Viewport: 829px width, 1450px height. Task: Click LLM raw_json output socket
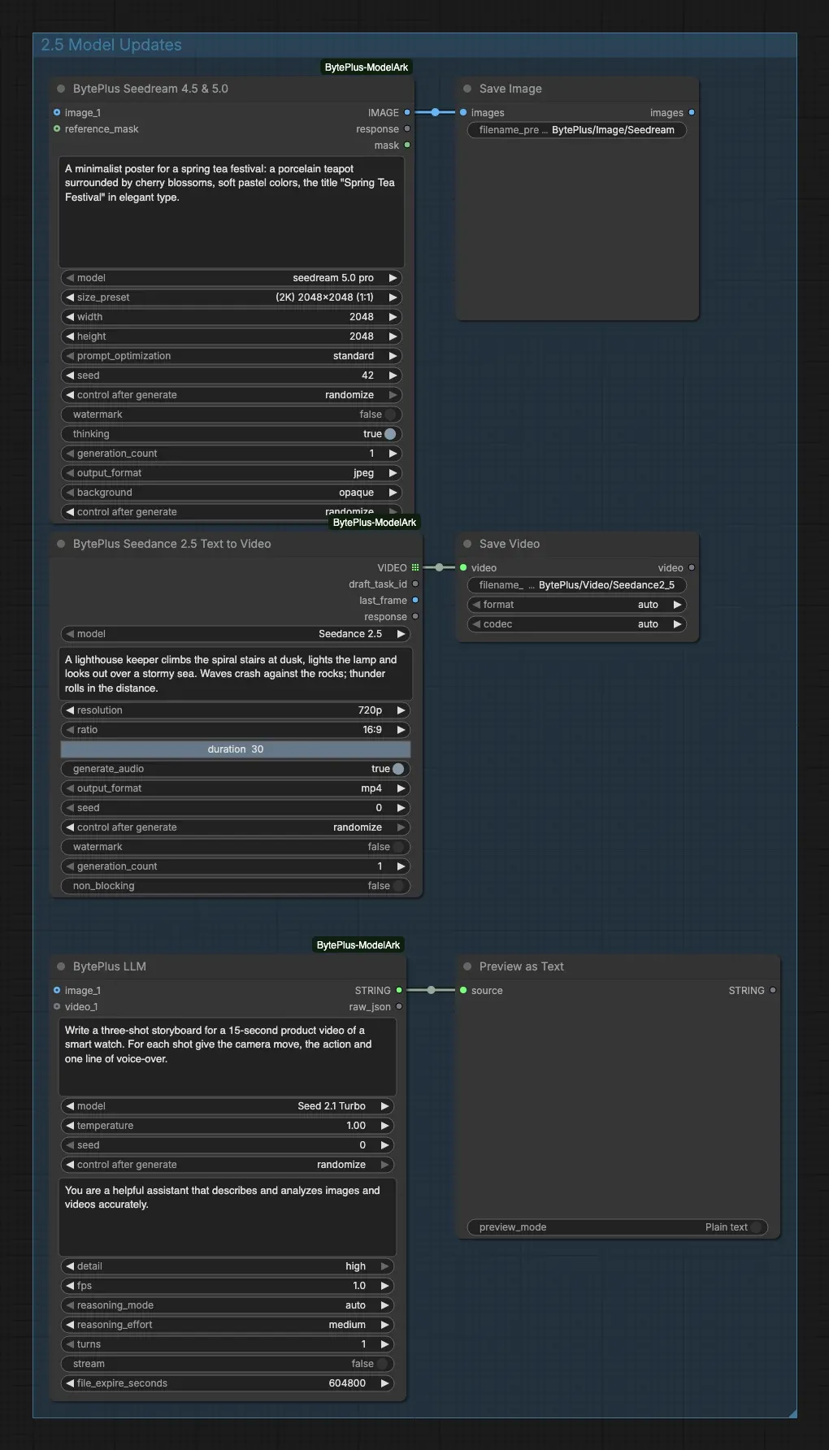point(399,1006)
